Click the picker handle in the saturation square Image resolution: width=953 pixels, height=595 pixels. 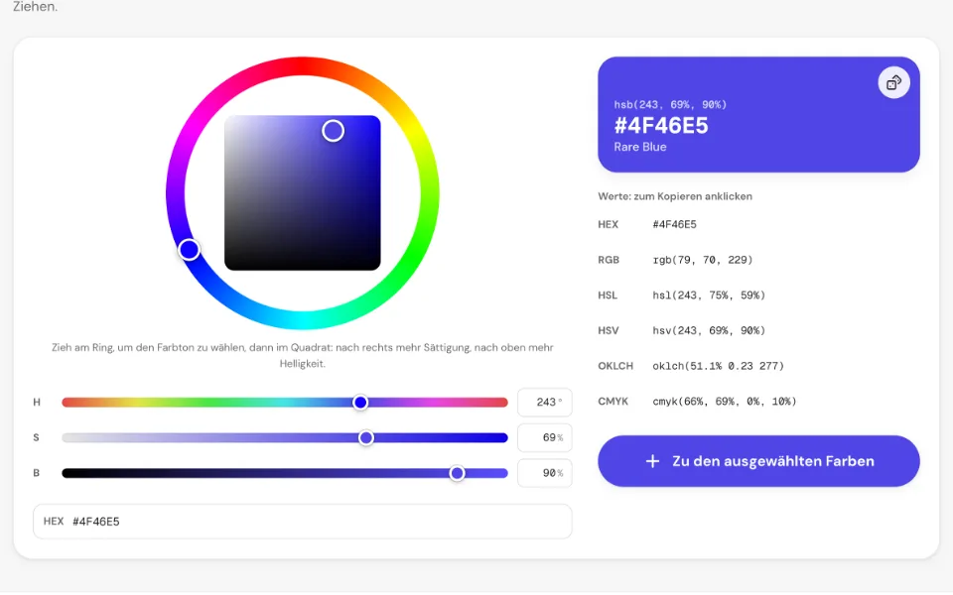pyautogui.click(x=334, y=131)
